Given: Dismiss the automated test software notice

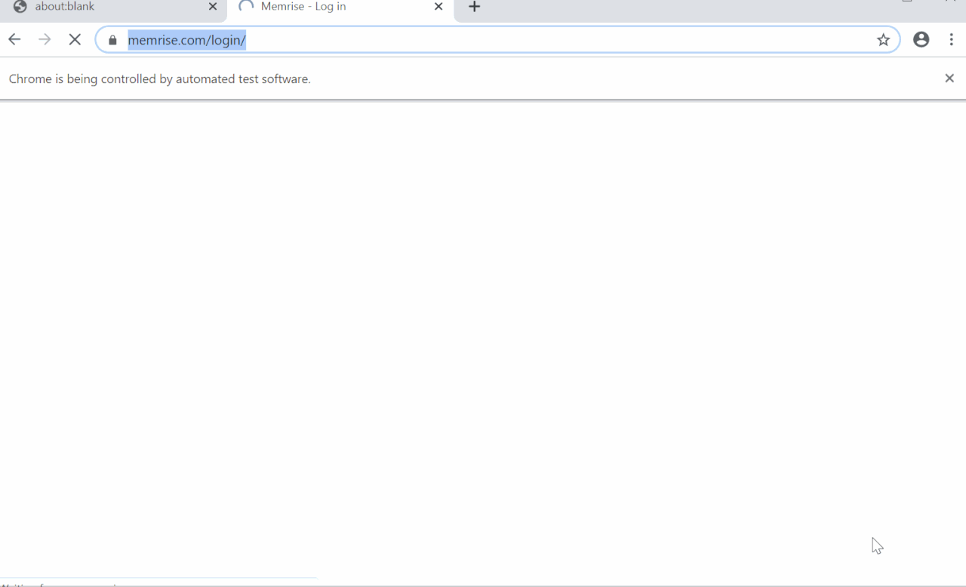Looking at the screenshot, I should (x=949, y=78).
